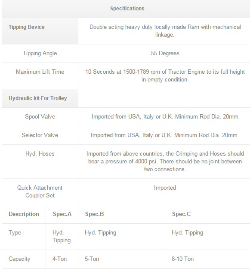Screen dimensions: 250x269
Task: Select the Spec.A column header
Action: click(x=62, y=214)
